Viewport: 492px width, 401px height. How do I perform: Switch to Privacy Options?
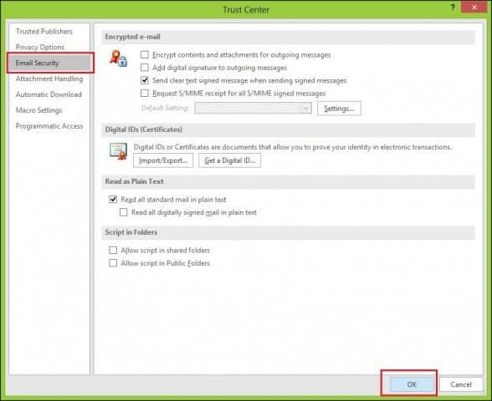pyautogui.click(x=40, y=47)
